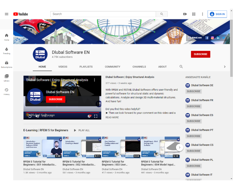Screen dimensions: 233x189
Task: Subscribe to Dlubal Software PT
Action: point(193,136)
